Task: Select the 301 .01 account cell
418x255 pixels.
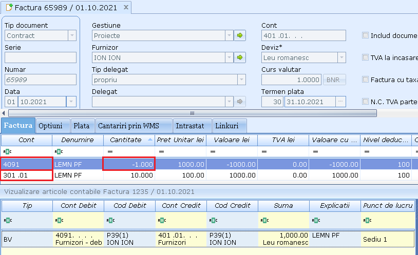Action: coord(26,175)
